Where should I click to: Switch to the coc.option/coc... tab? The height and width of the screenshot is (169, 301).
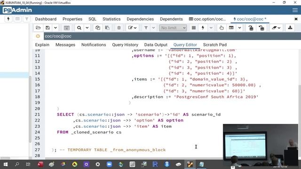click(207, 19)
